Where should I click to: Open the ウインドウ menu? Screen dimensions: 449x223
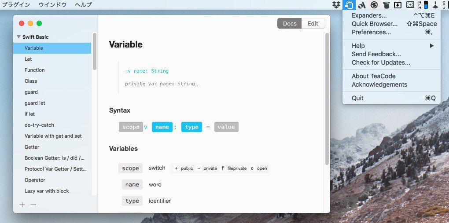click(52, 4)
